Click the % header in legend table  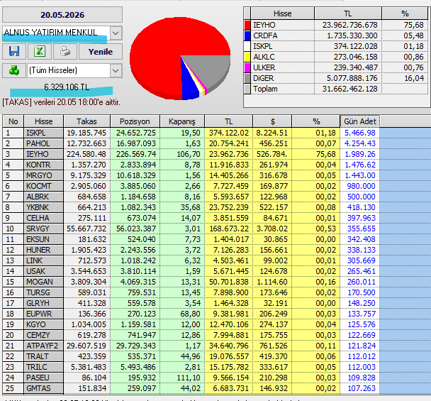tap(405, 13)
